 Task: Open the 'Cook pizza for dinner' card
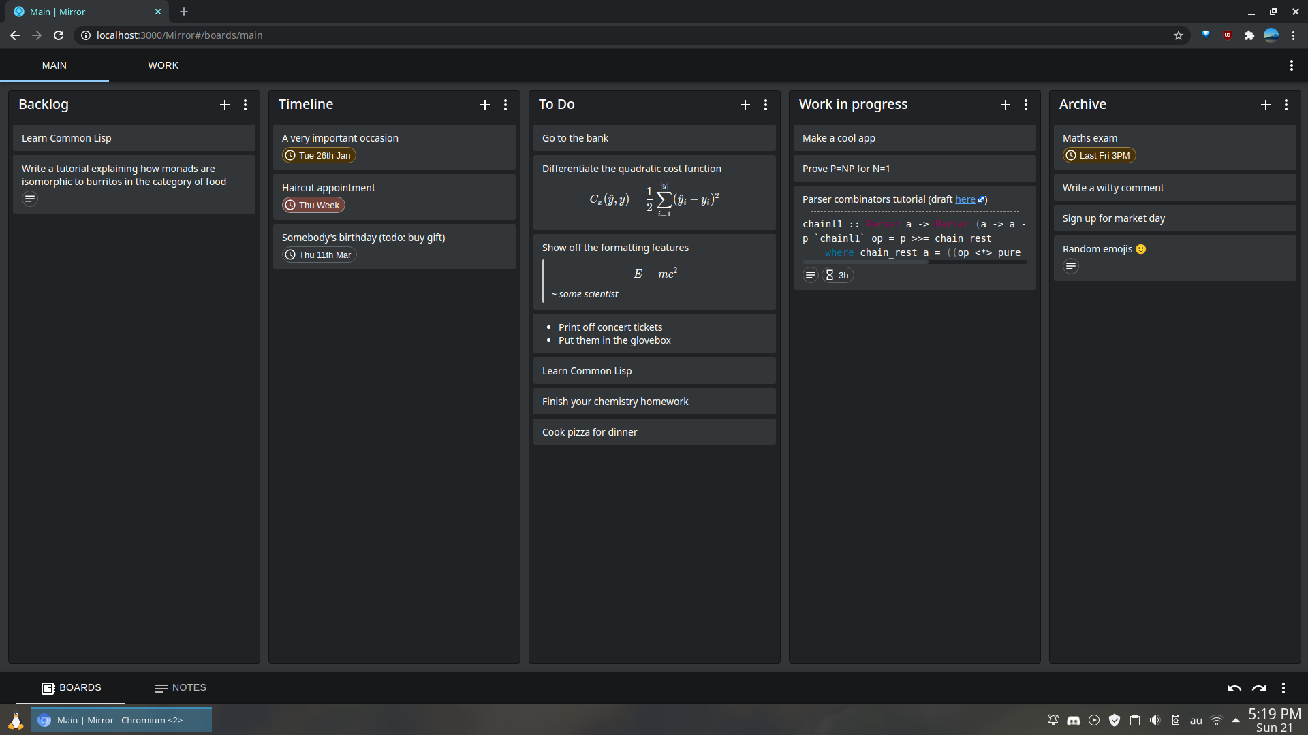pyautogui.click(x=654, y=432)
